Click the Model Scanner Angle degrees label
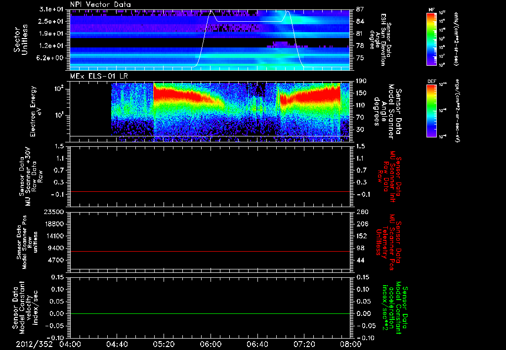The width and height of the screenshot is (506, 350). click(x=387, y=112)
